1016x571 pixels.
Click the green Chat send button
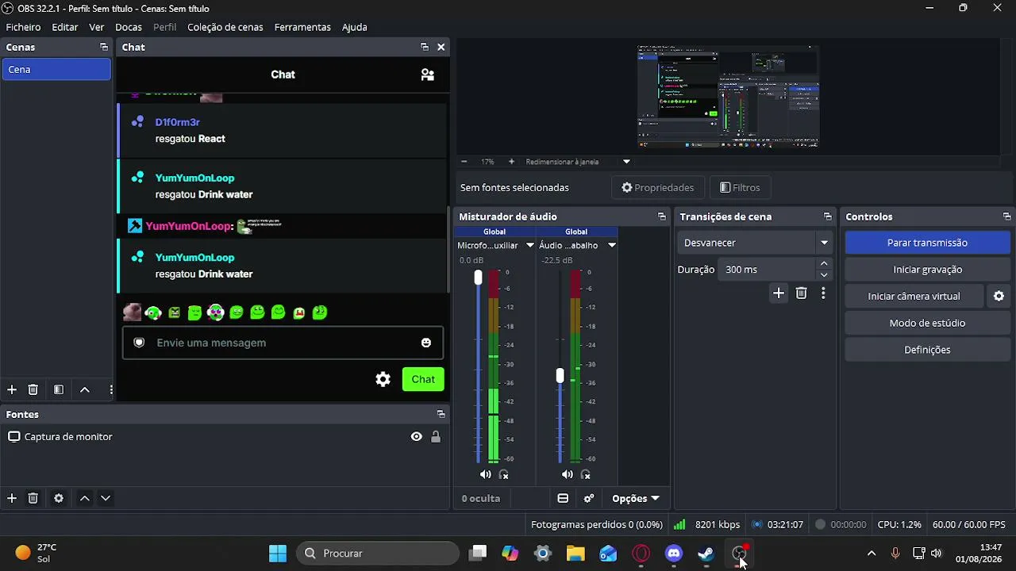423,379
